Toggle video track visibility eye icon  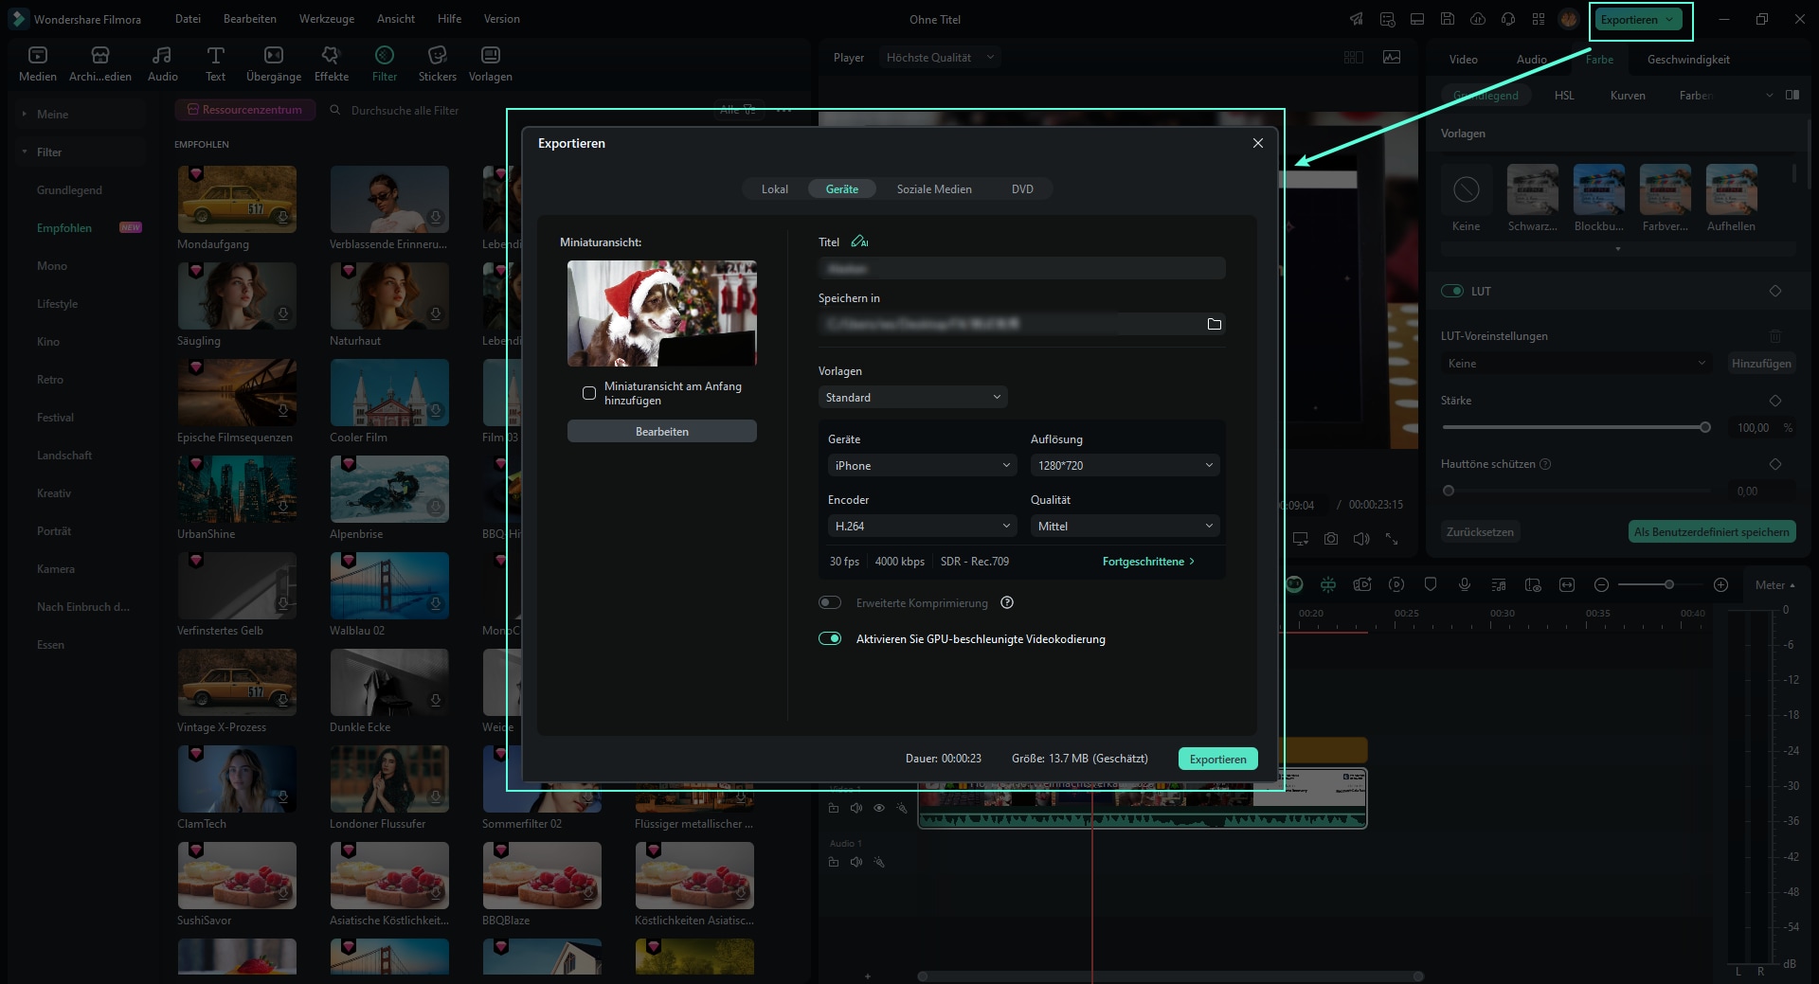[x=879, y=808]
